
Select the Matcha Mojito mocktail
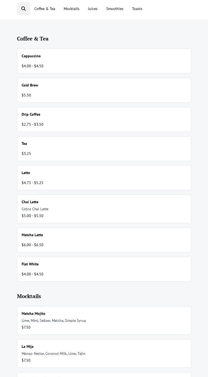[x=104, y=321]
